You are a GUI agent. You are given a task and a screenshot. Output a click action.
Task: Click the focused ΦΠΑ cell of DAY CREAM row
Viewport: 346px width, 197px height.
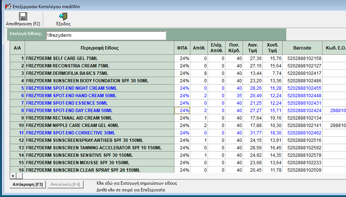pos(182,111)
